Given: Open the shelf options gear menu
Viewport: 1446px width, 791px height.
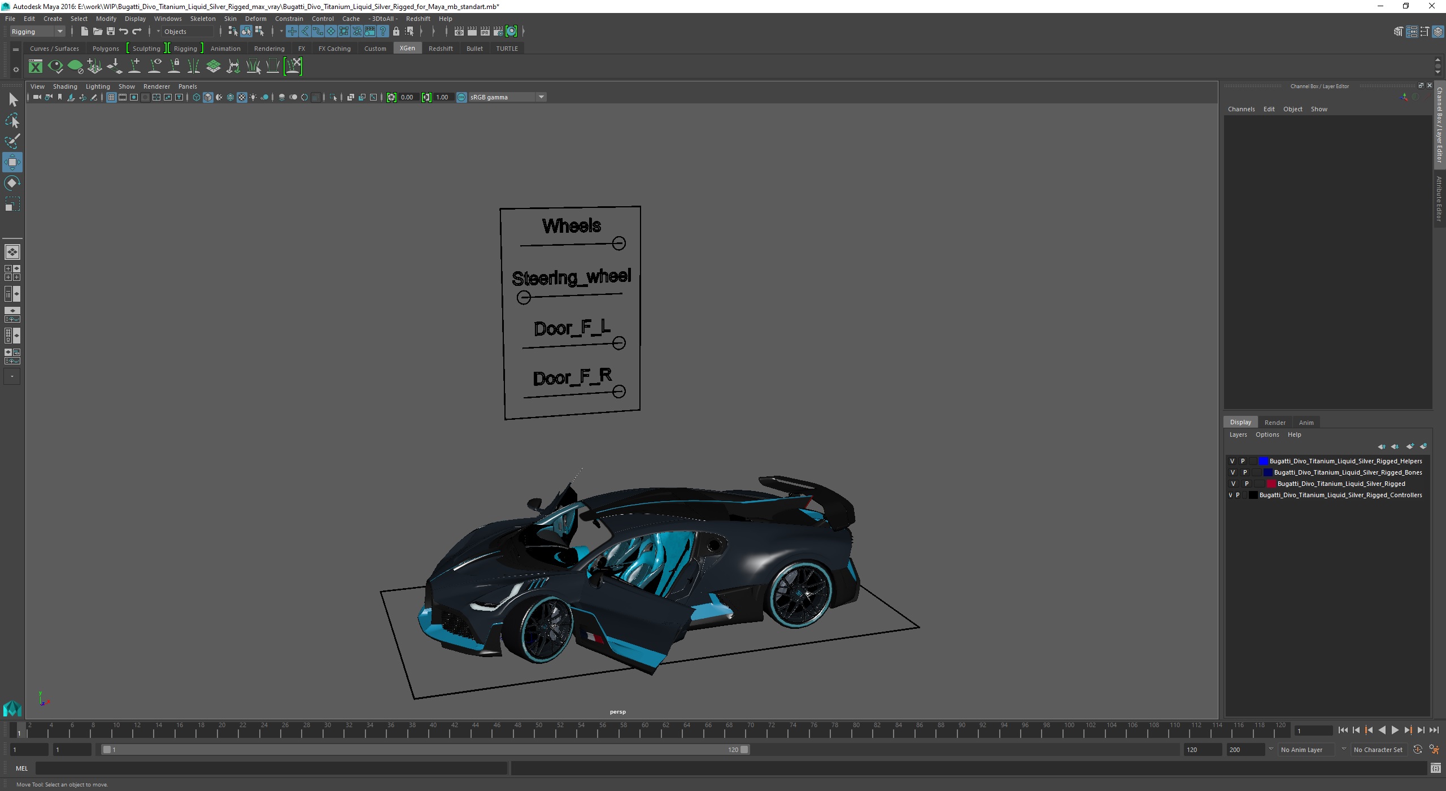Looking at the screenshot, I should point(16,69).
